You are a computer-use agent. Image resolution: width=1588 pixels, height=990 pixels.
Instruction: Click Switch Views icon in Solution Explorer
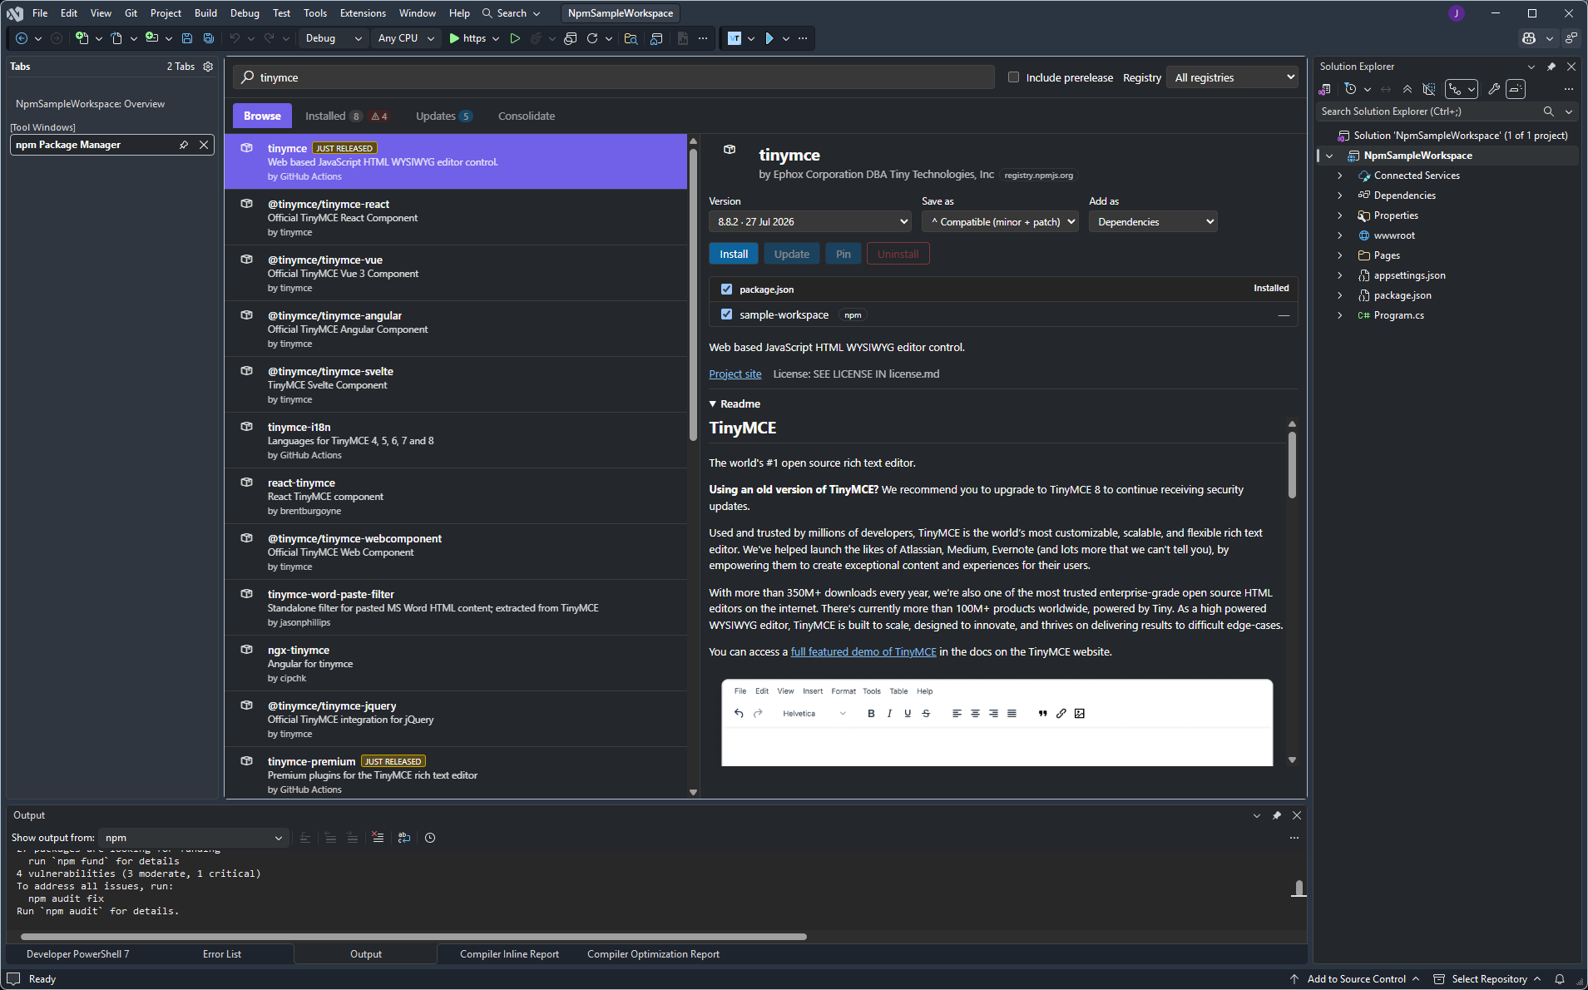pyautogui.click(x=1326, y=89)
